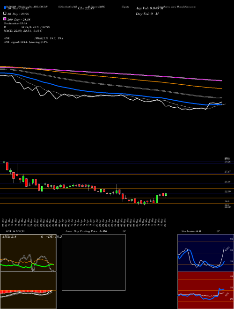Click the 'ADX: 2.8' value in ADX panel
This screenshot has height=309, width=234.
9,237
